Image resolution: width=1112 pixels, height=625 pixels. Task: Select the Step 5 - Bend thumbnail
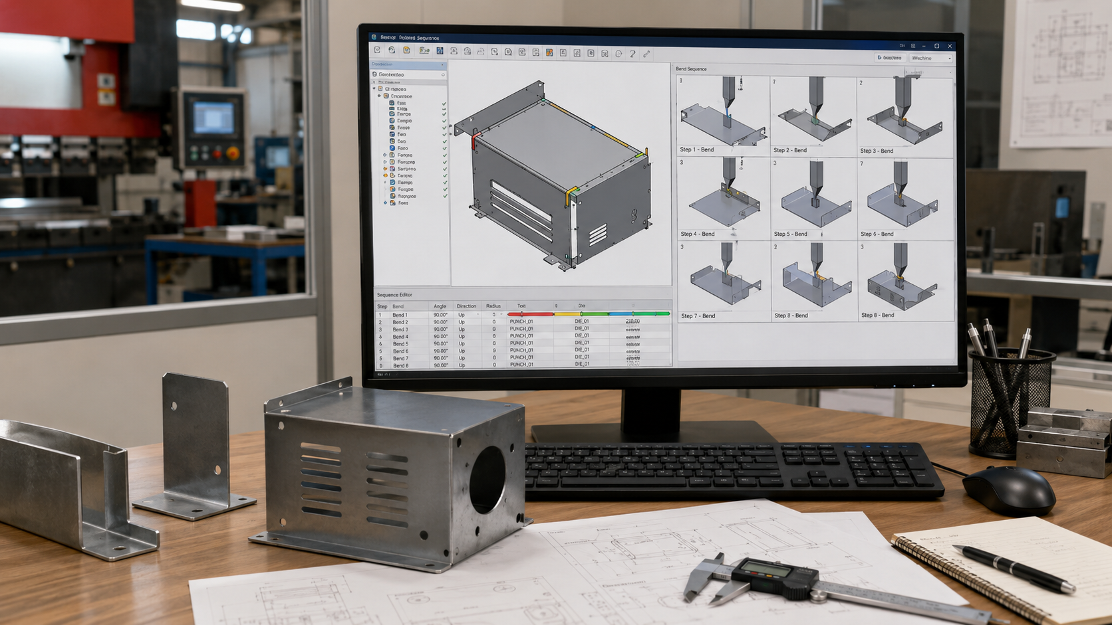pos(813,199)
